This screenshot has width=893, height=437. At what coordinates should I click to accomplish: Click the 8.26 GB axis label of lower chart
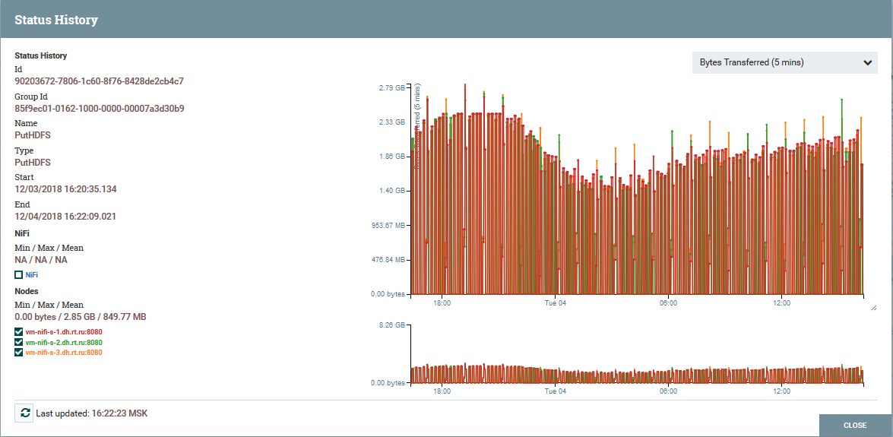[x=392, y=325]
